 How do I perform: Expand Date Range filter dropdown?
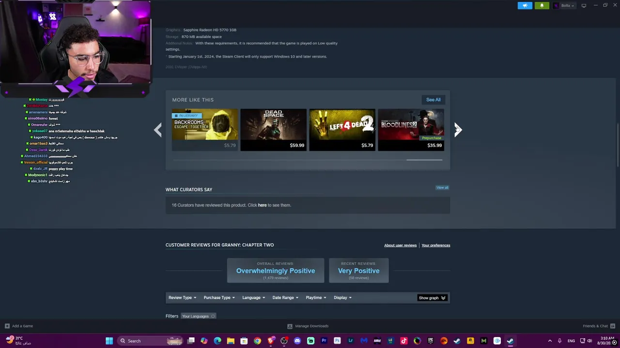[285, 298]
